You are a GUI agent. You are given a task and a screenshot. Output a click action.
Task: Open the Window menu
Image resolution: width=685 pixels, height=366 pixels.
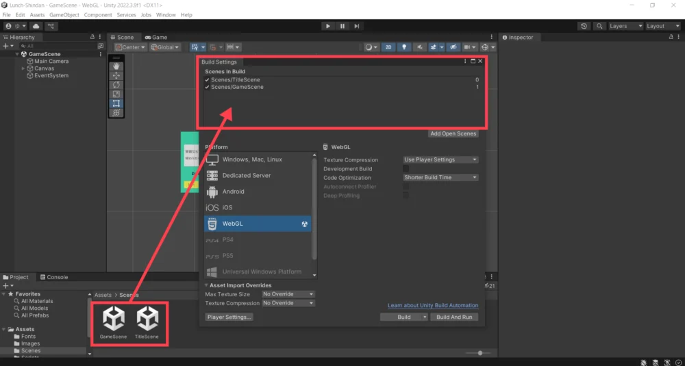coord(166,15)
